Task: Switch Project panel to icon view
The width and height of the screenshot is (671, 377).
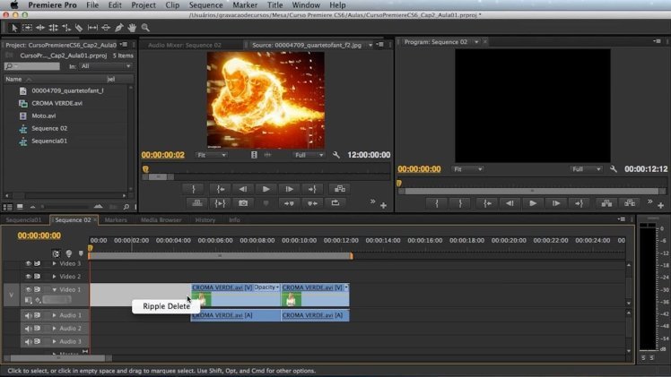Action: click(x=20, y=207)
